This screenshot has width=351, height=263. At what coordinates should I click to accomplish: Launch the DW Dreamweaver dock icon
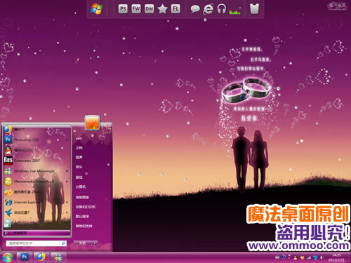pos(149,9)
